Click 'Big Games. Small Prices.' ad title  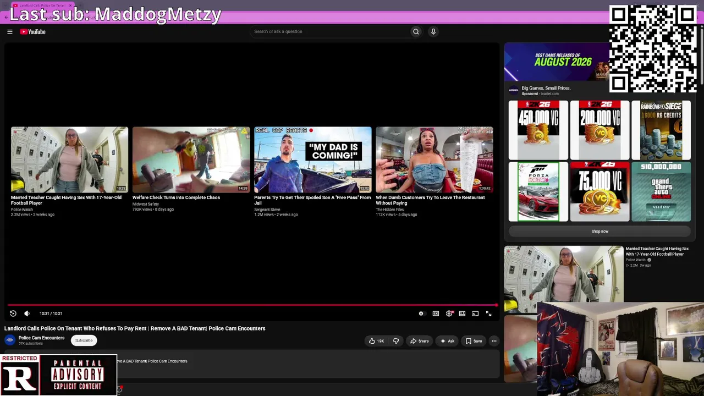click(x=546, y=88)
